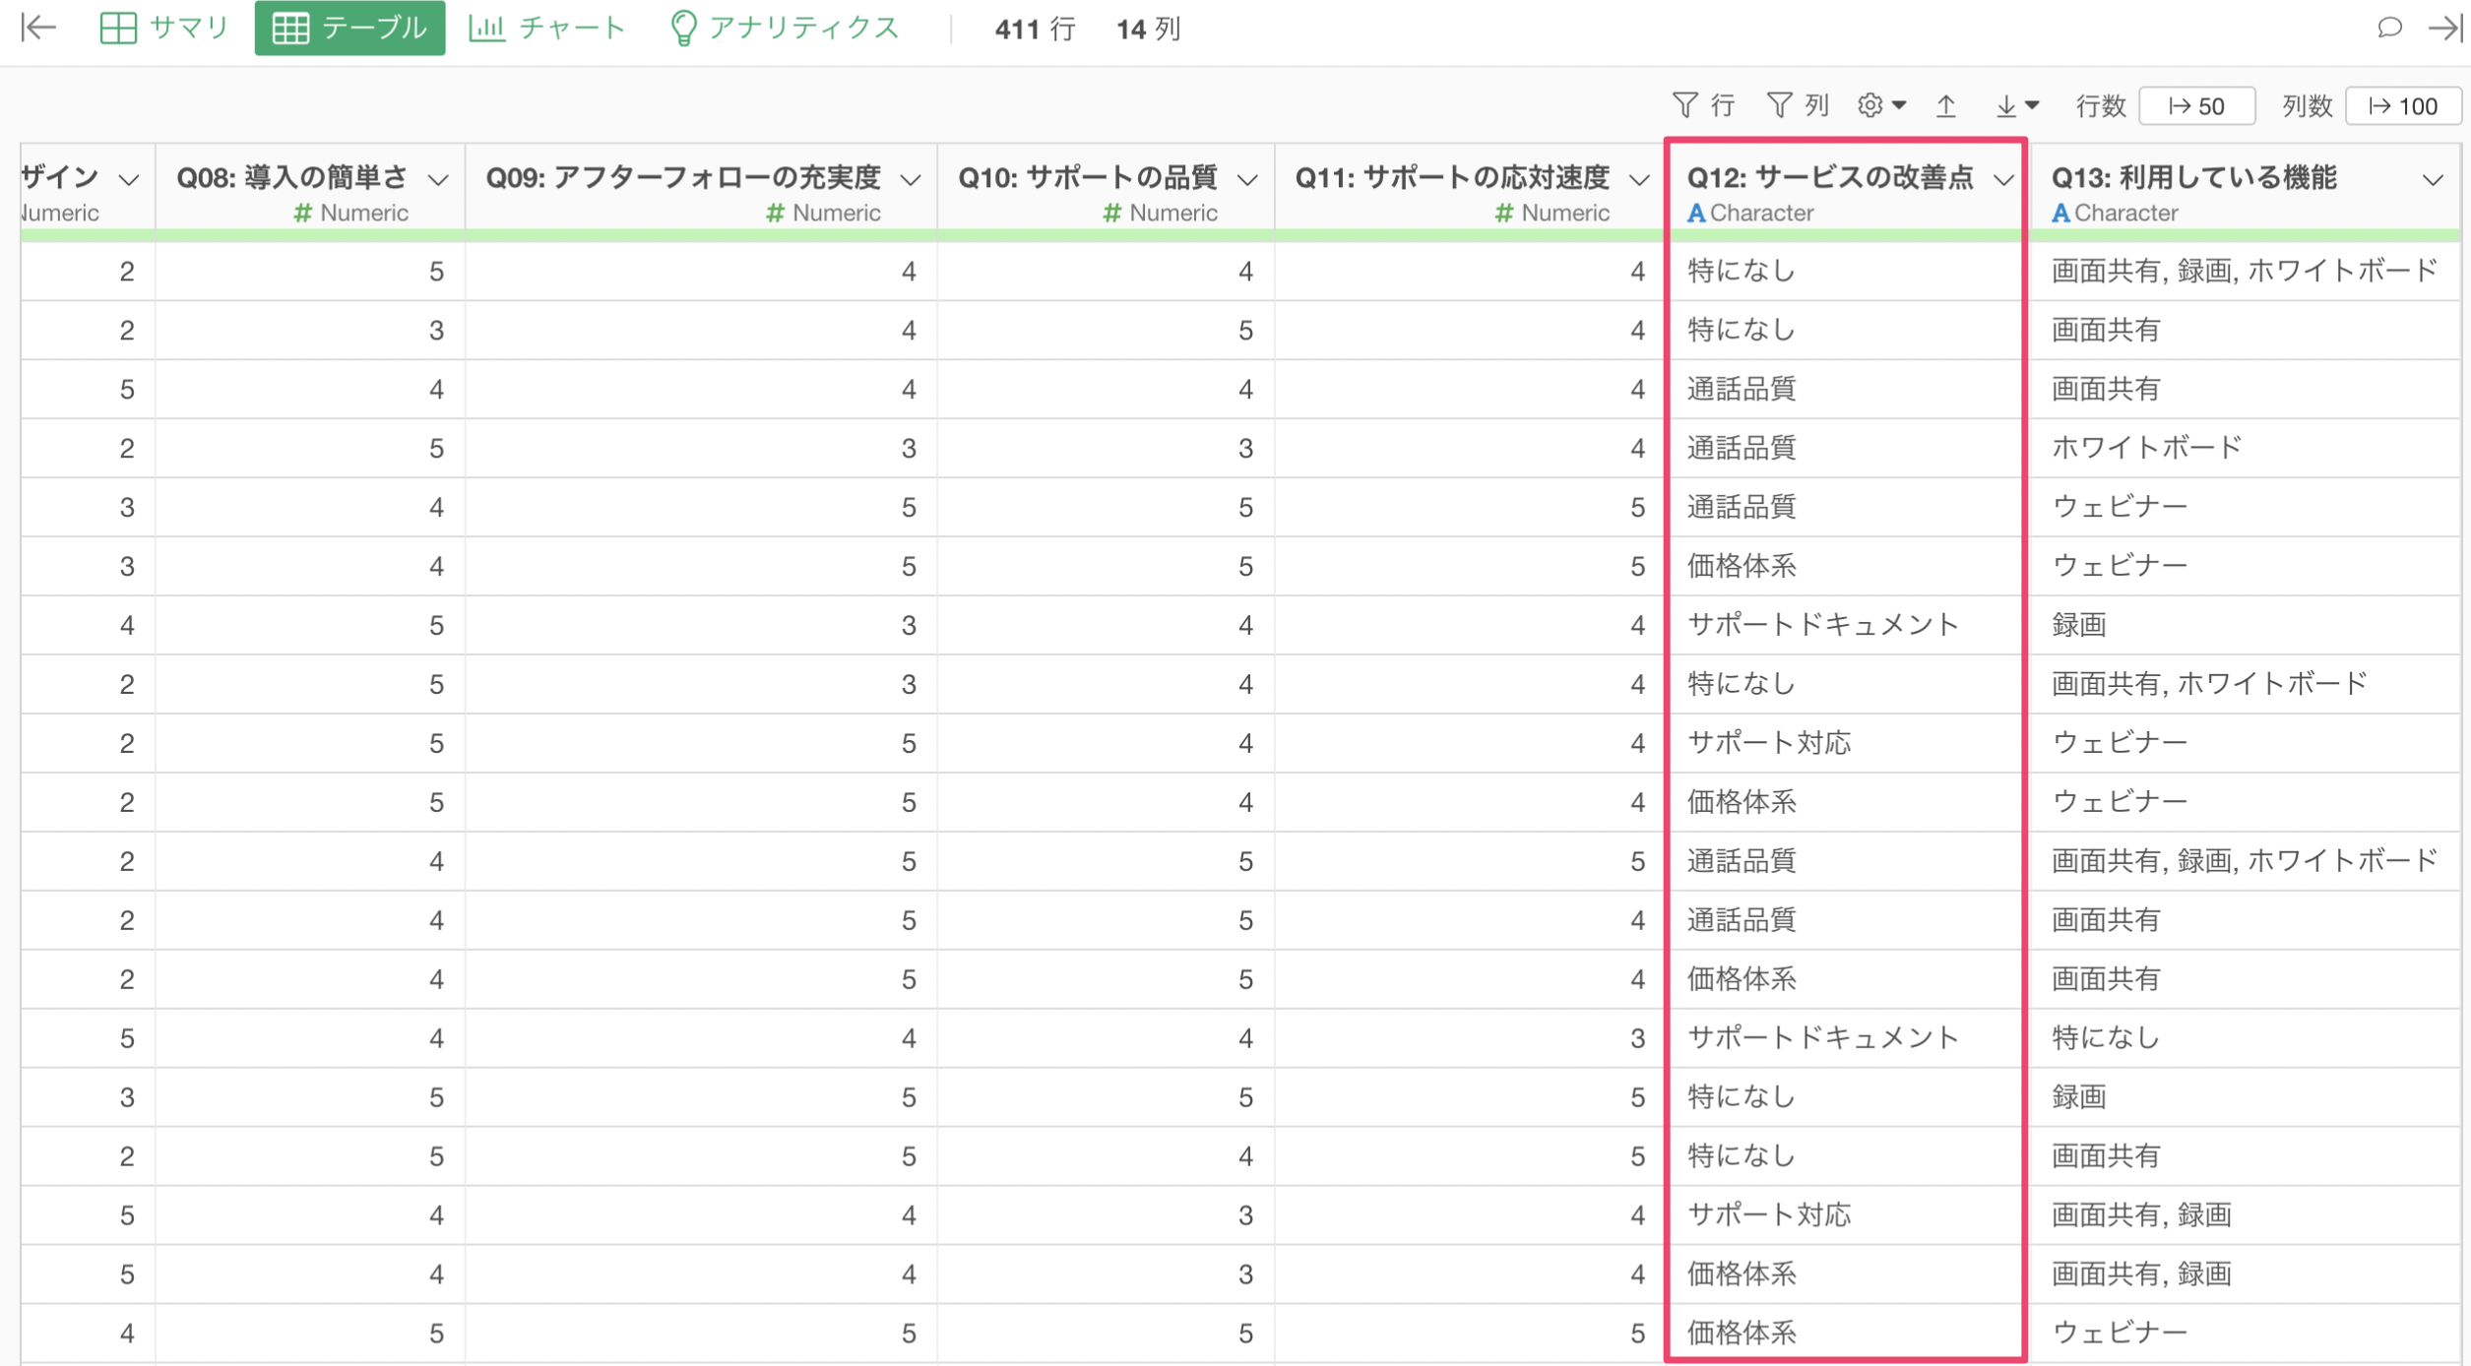Open the アナリティクス analytics tab
Screen dimensions: 2471x1366
pos(785,28)
